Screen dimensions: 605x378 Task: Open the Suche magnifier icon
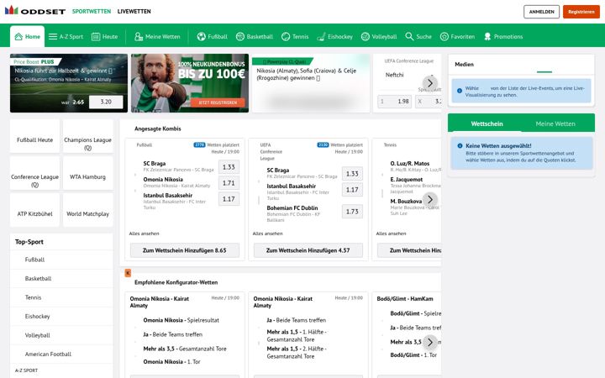[409, 37]
